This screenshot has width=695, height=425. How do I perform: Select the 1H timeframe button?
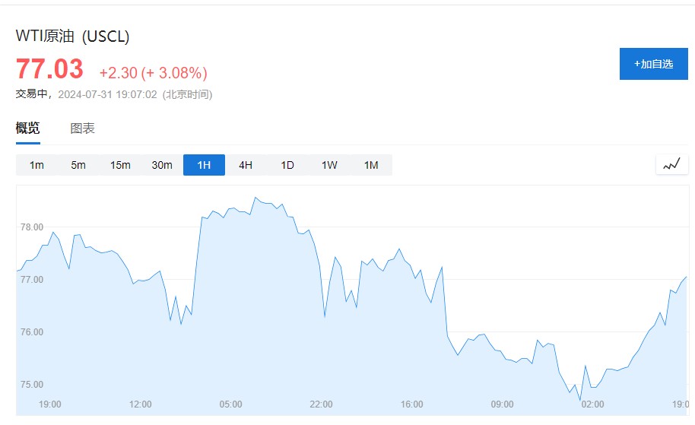[x=204, y=165]
